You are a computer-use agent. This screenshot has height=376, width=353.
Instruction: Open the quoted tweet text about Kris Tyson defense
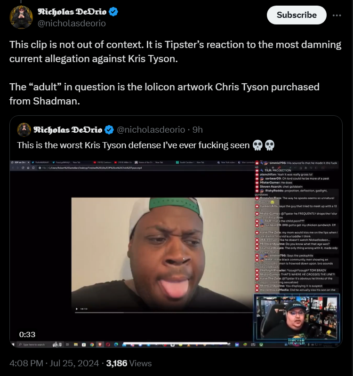[x=133, y=145]
